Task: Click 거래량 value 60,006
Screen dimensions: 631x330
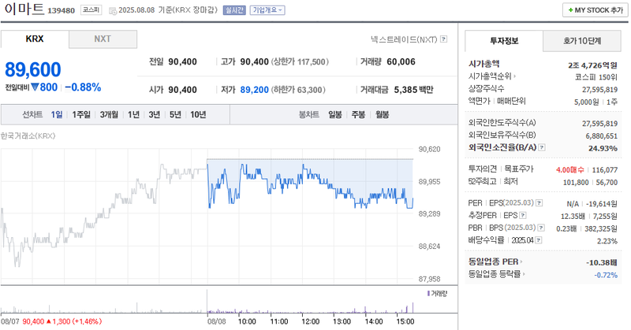Action: pyautogui.click(x=401, y=61)
